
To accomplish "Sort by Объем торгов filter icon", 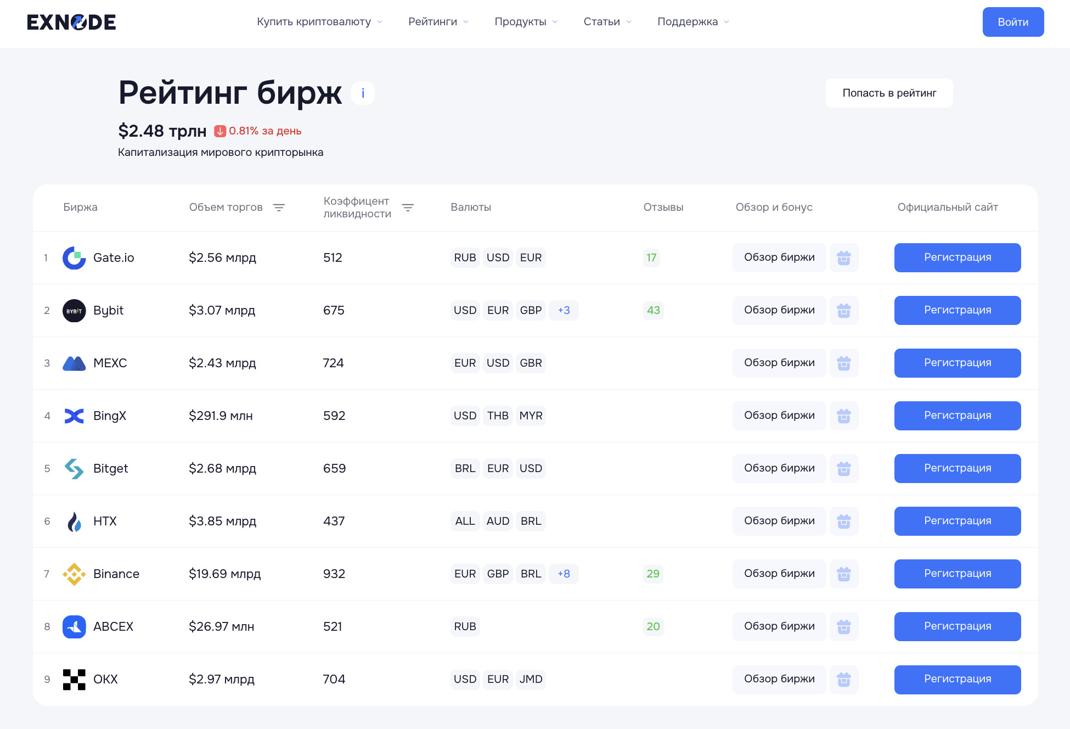I will coord(279,208).
